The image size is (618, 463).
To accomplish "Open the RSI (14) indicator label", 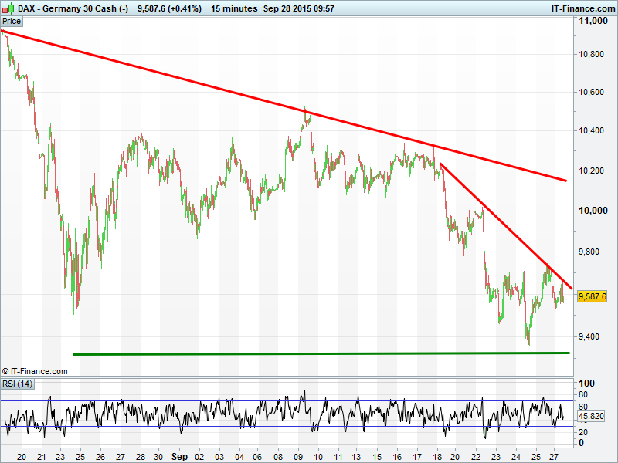I will click(17, 384).
